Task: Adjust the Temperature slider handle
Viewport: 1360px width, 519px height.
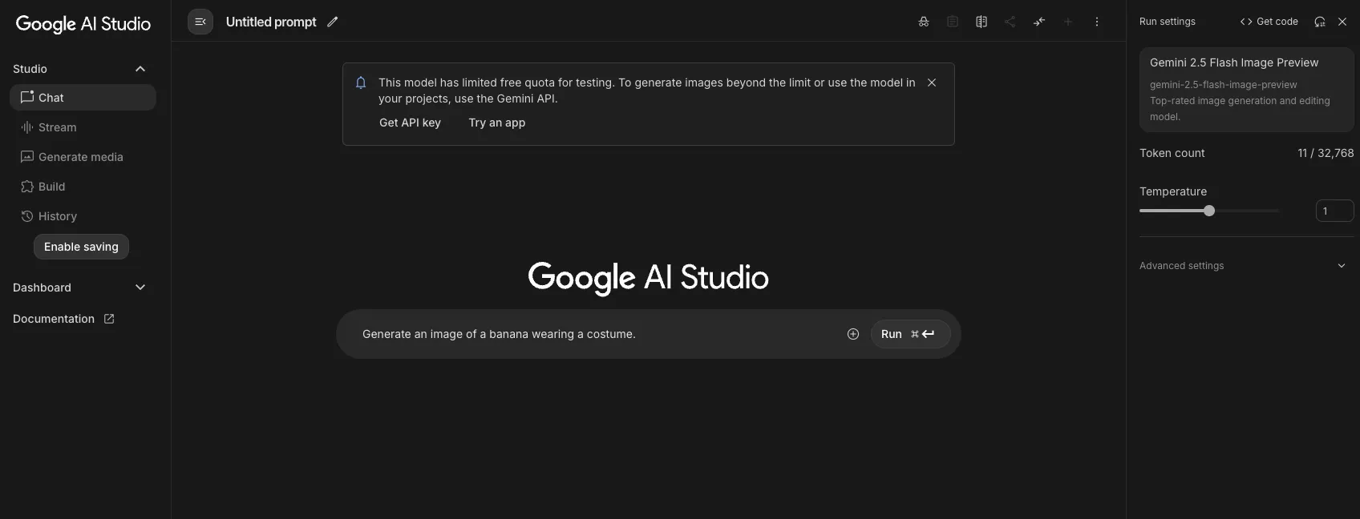Action: pyautogui.click(x=1209, y=211)
